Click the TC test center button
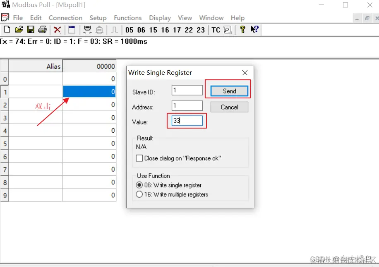 click(x=216, y=30)
